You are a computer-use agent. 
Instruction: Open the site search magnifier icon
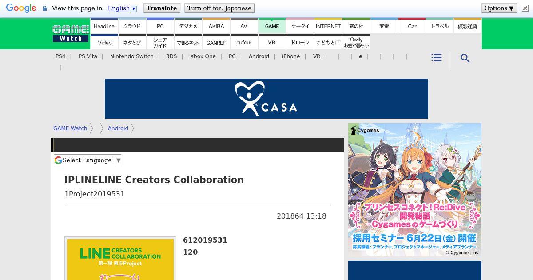pos(465,58)
